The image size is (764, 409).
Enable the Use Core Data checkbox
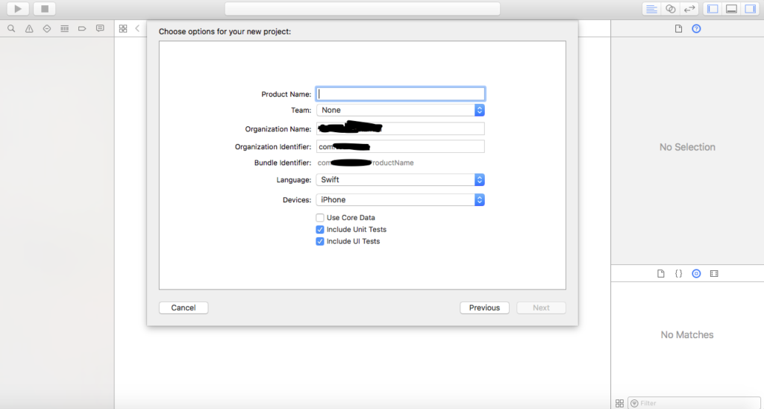[x=320, y=217]
